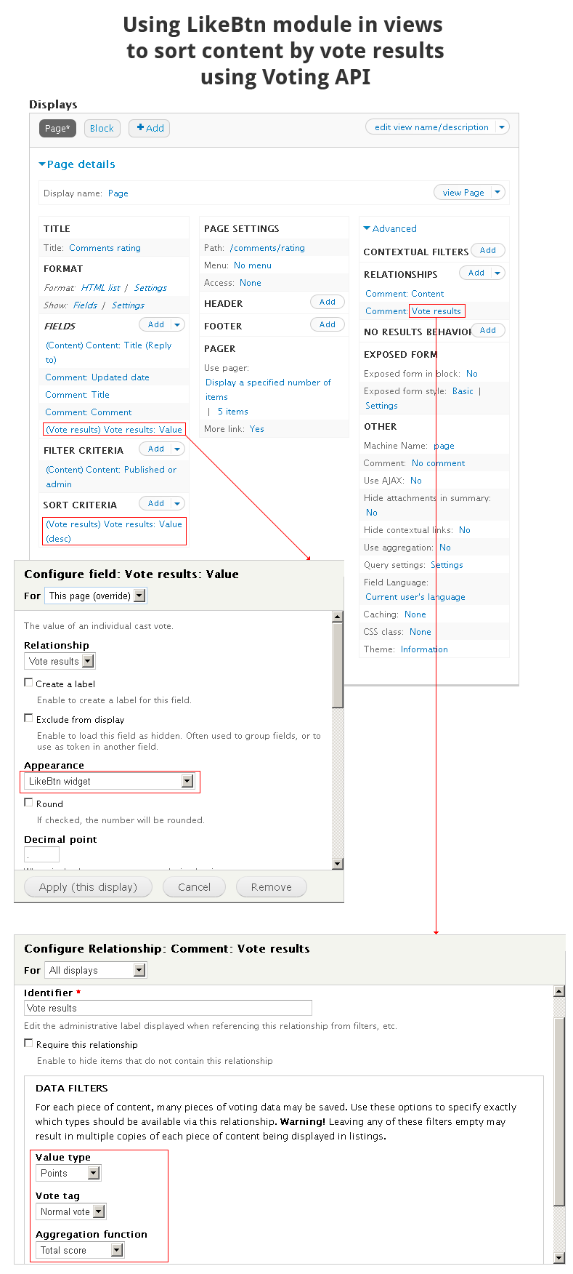Click the plus Add display button
Viewport: 573px width, 1274px height.
click(150, 128)
